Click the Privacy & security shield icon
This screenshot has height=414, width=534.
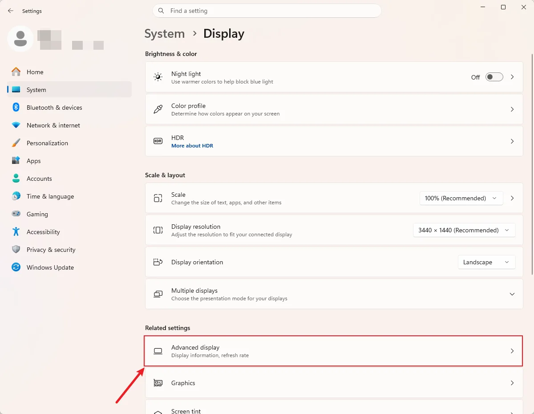[16, 250]
